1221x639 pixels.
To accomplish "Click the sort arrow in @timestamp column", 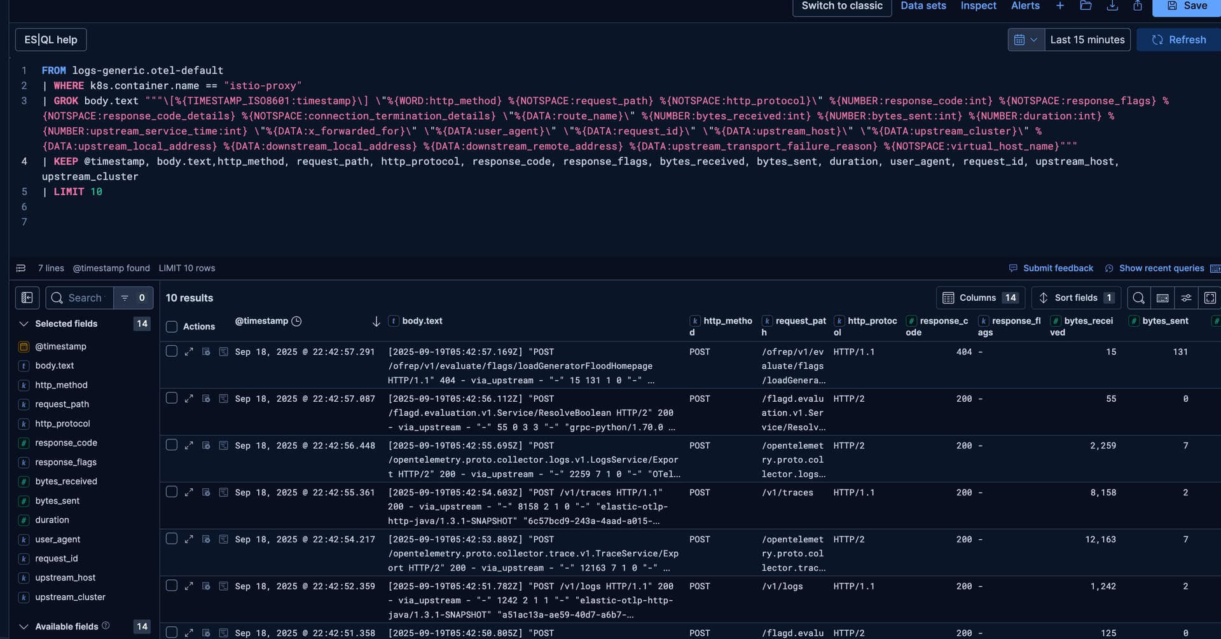I will (376, 322).
